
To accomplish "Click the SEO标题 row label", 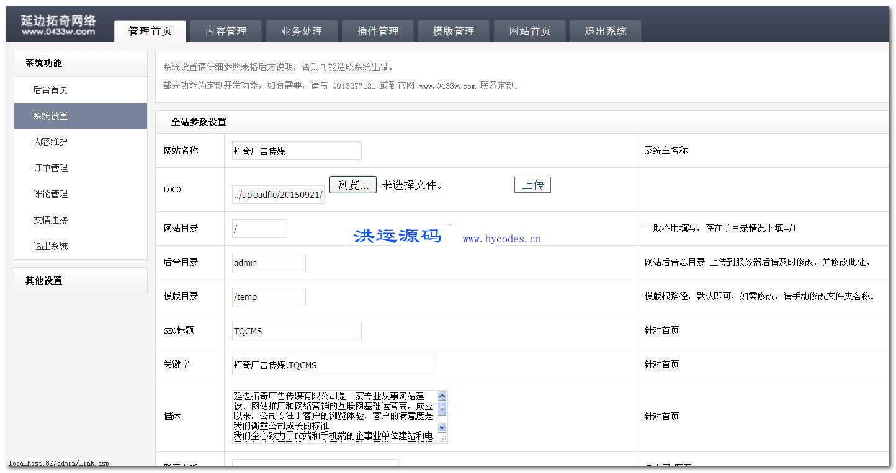I will click(179, 331).
